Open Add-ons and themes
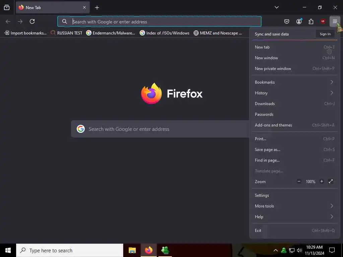 (x=295, y=125)
